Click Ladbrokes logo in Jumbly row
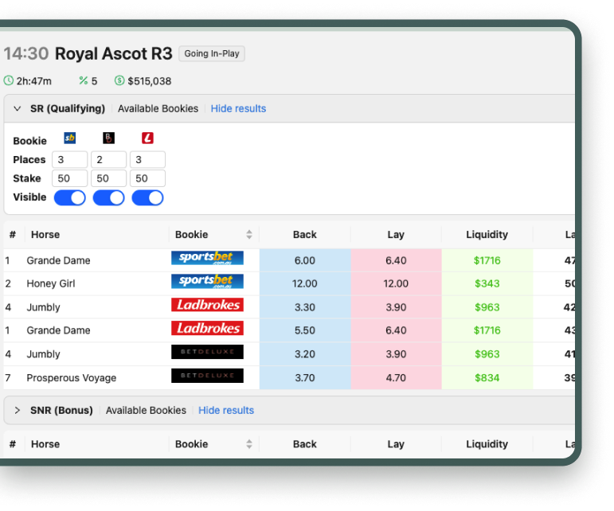 207,305
